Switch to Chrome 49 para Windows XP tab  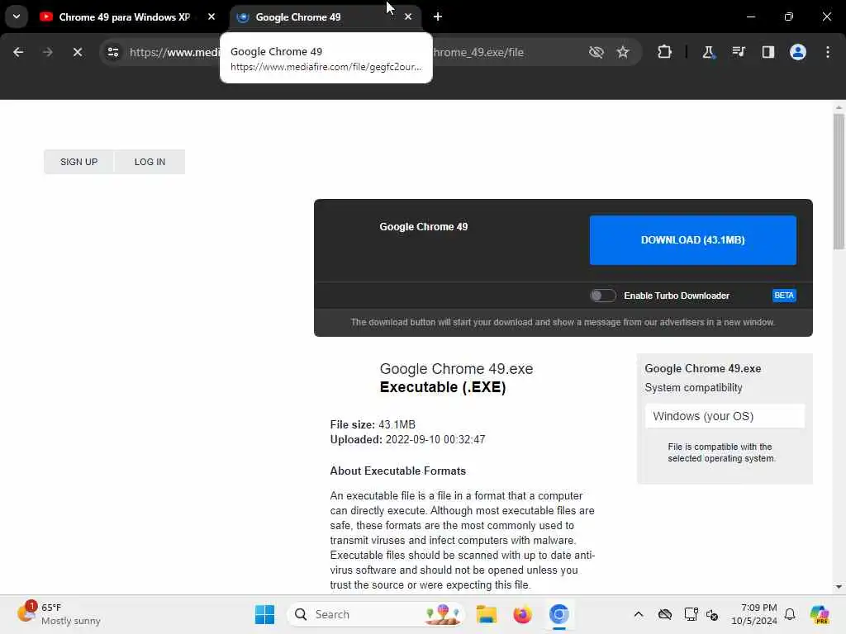pos(124,17)
